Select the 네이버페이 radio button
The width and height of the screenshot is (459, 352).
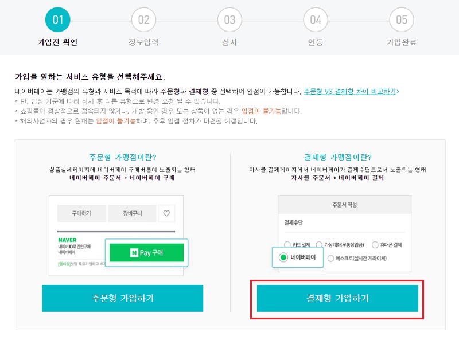[283, 257]
